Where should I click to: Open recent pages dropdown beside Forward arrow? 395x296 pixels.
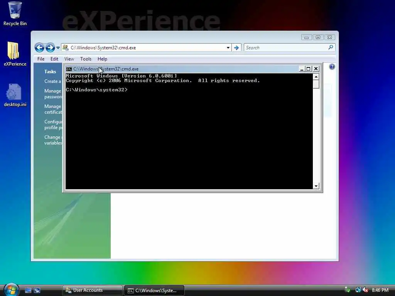(x=58, y=47)
